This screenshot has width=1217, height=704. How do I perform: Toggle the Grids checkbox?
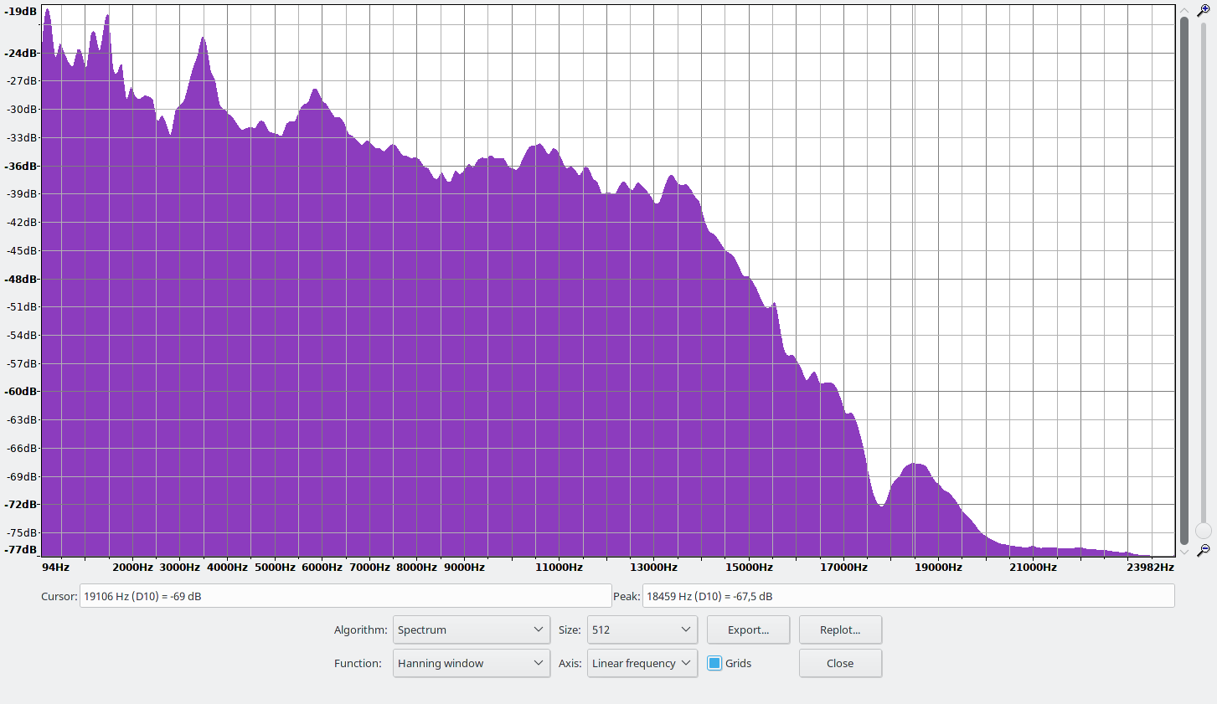(714, 663)
